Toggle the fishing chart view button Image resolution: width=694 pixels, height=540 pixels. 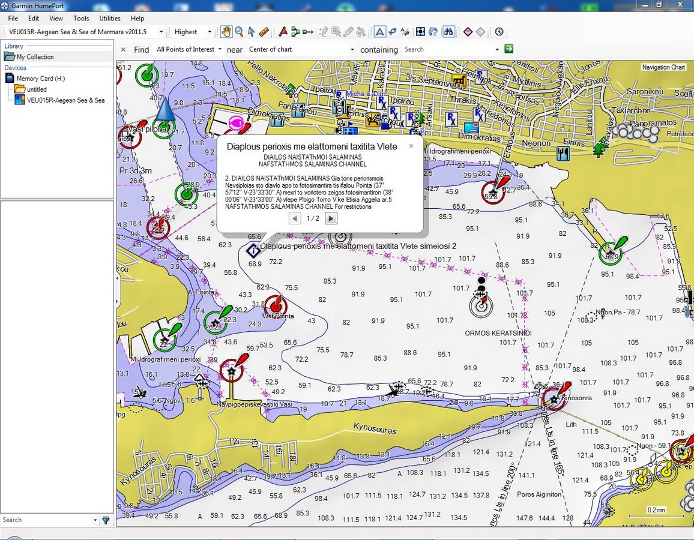[x=392, y=31]
